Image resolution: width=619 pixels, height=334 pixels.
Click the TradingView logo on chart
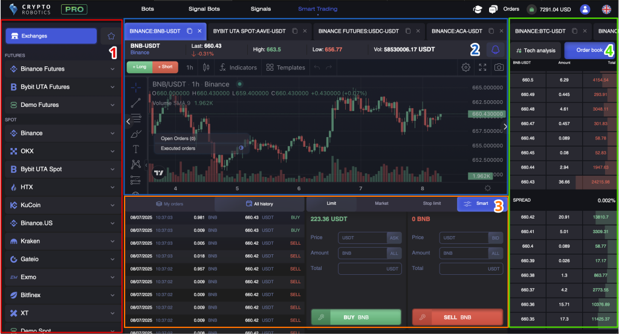pos(159,173)
